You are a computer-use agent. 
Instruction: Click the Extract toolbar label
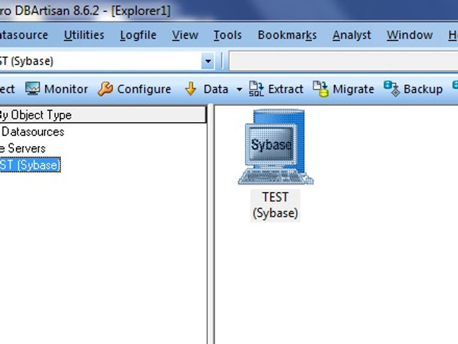coord(285,89)
